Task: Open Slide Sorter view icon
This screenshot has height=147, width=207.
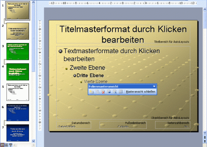Action: [x=6, y=145]
